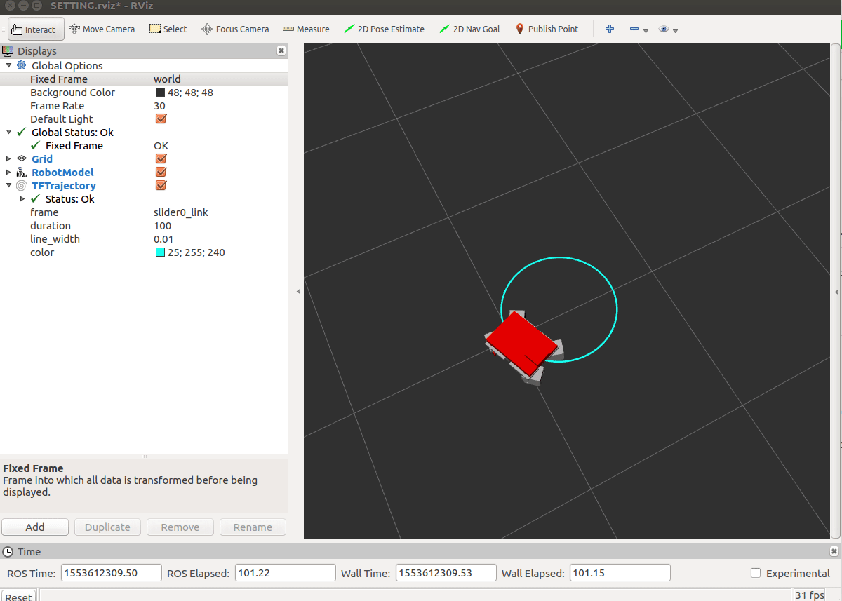The width and height of the screenshot is (842, 601).
Task: Click the left panel collapse arrow handle
Action: click(x=298, y=291)
